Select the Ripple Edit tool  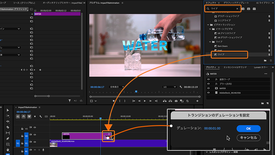click(8, 121)
